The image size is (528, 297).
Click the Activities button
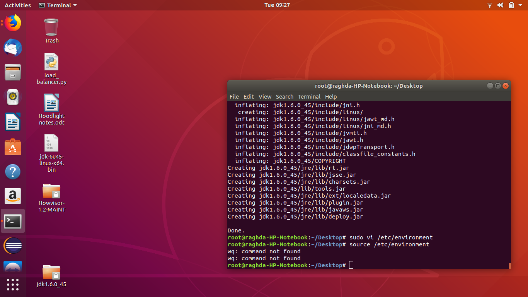pos(17,5)
